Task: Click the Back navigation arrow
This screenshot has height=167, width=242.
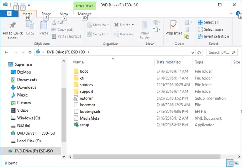Action: pos(6,52)
